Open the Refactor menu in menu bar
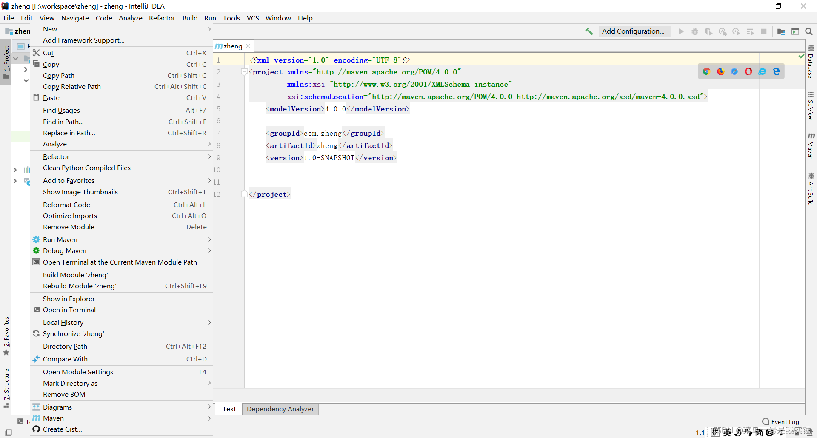The image size is (817, 438). click(162, 18)
